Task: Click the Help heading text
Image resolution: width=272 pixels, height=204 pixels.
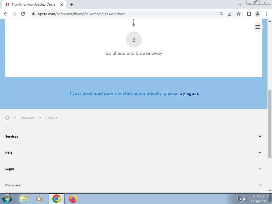Action: click(9, 153)
